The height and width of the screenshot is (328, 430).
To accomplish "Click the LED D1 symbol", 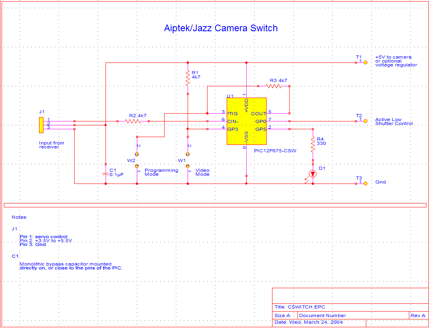I will [313, 174].
